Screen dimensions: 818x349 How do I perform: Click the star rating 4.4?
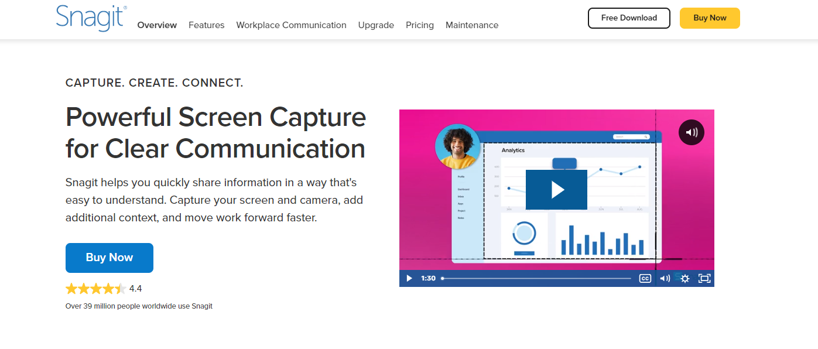point(104,289)
